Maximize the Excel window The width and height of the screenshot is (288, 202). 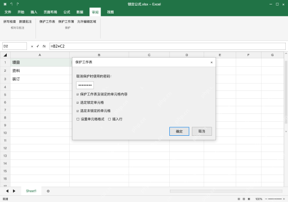coord(277,4)
